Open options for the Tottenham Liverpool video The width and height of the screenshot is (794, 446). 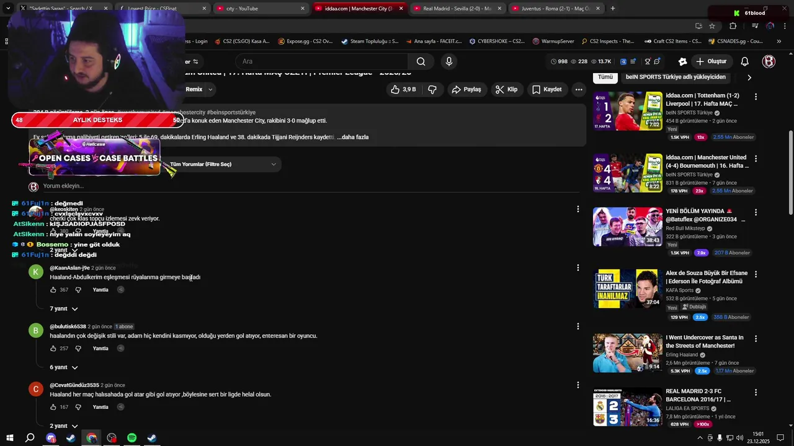click(x=756, y=97)
